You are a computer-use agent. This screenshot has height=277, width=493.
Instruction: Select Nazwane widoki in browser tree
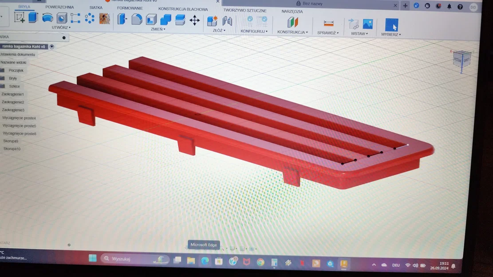pyautogui.click(x=13, y=62)
